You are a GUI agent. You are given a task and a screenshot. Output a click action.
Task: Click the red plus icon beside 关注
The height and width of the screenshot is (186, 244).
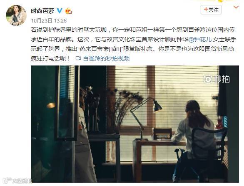pos(206,10)
